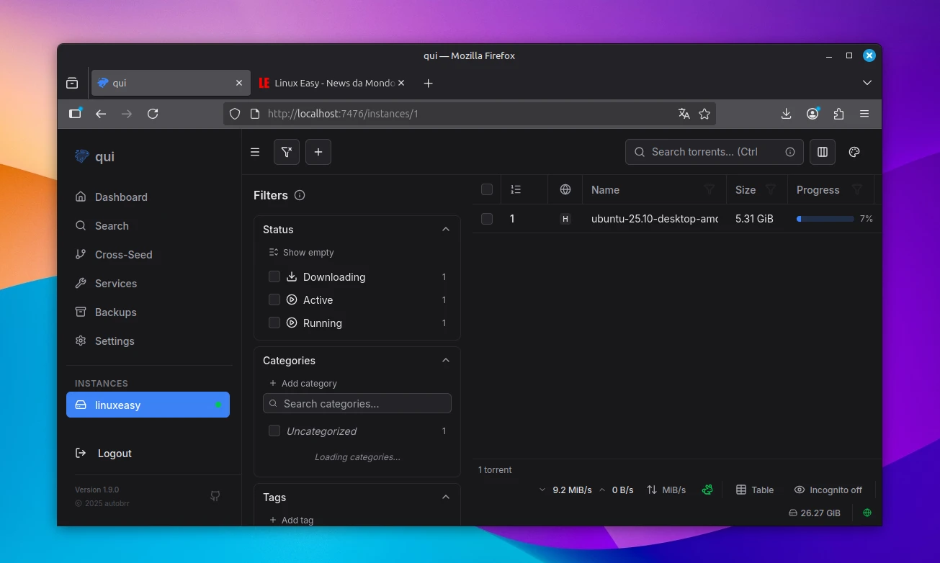Select the ubuntu torrent row checkbox
Image resolution: width=940 pixels, height=563 pixels.
pos(487,219)
